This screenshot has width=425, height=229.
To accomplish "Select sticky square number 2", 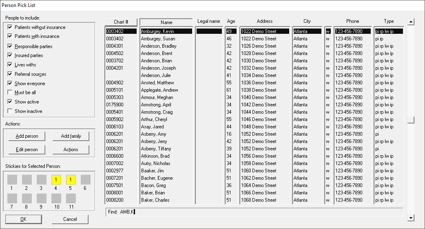I will (x=27, y=180).
